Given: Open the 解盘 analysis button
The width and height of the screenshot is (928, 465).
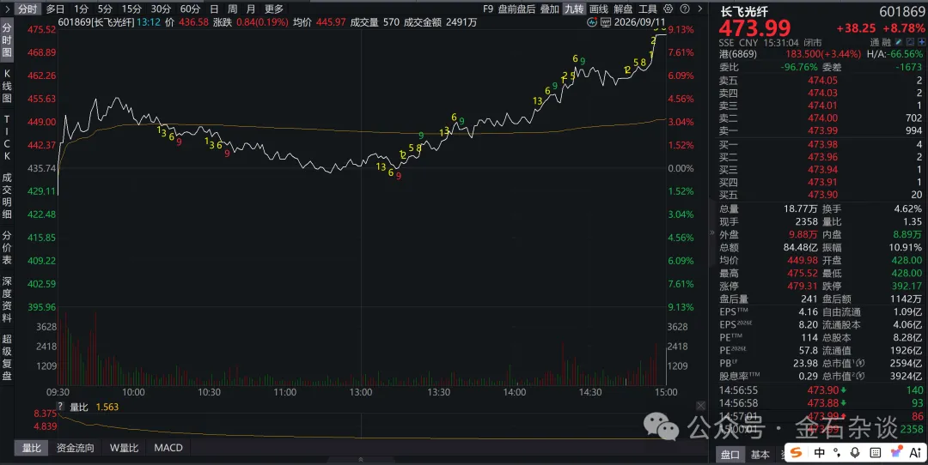Looking at the screenshot, I should [x=623, y=9].
